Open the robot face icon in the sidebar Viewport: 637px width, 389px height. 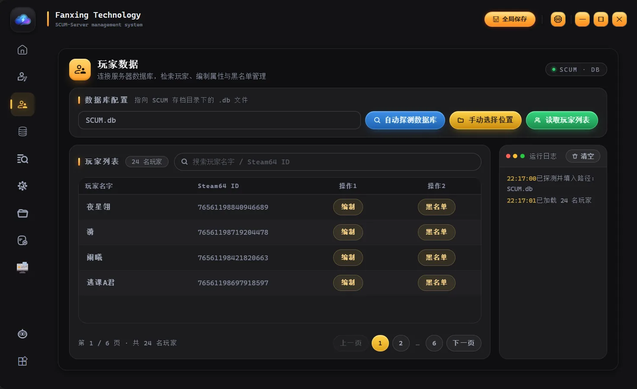(22, 334)
